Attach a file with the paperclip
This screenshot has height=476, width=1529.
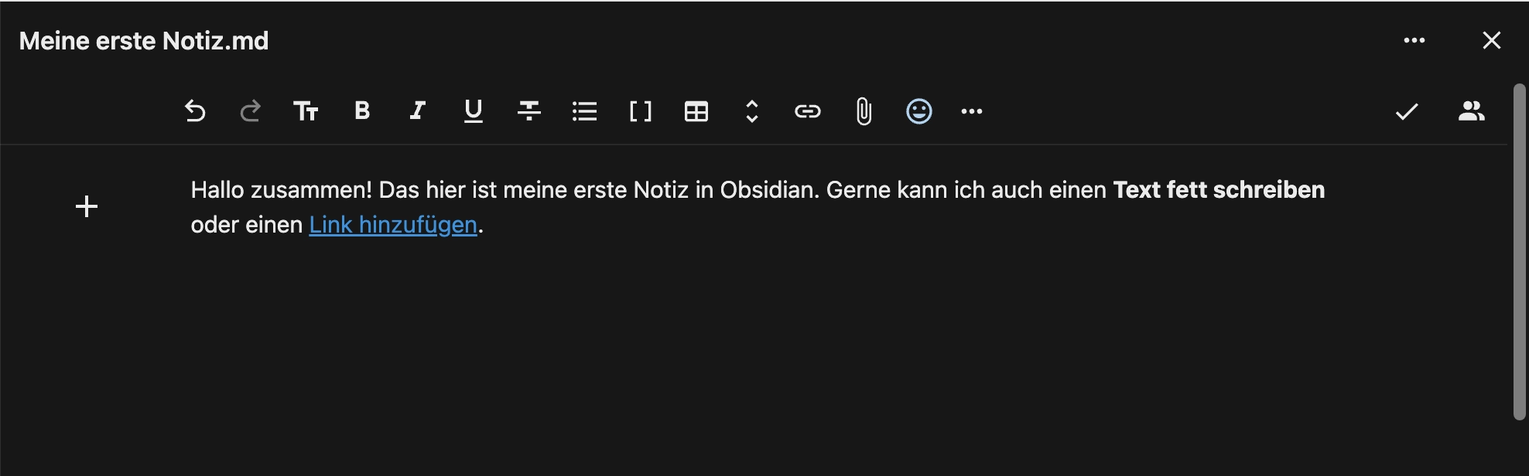tap(864, 111)
